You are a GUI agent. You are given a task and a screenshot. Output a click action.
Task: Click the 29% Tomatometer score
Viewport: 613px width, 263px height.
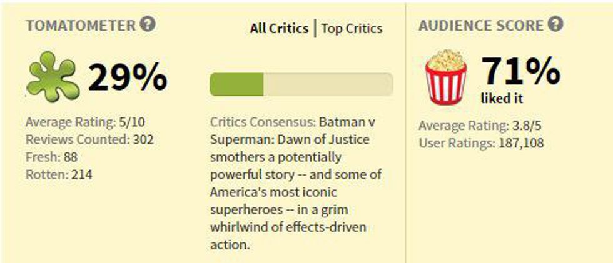tap(127, 77)
